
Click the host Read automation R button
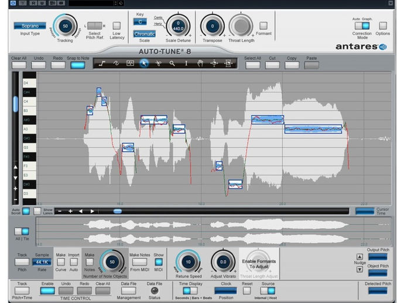(x=33, y=3)
